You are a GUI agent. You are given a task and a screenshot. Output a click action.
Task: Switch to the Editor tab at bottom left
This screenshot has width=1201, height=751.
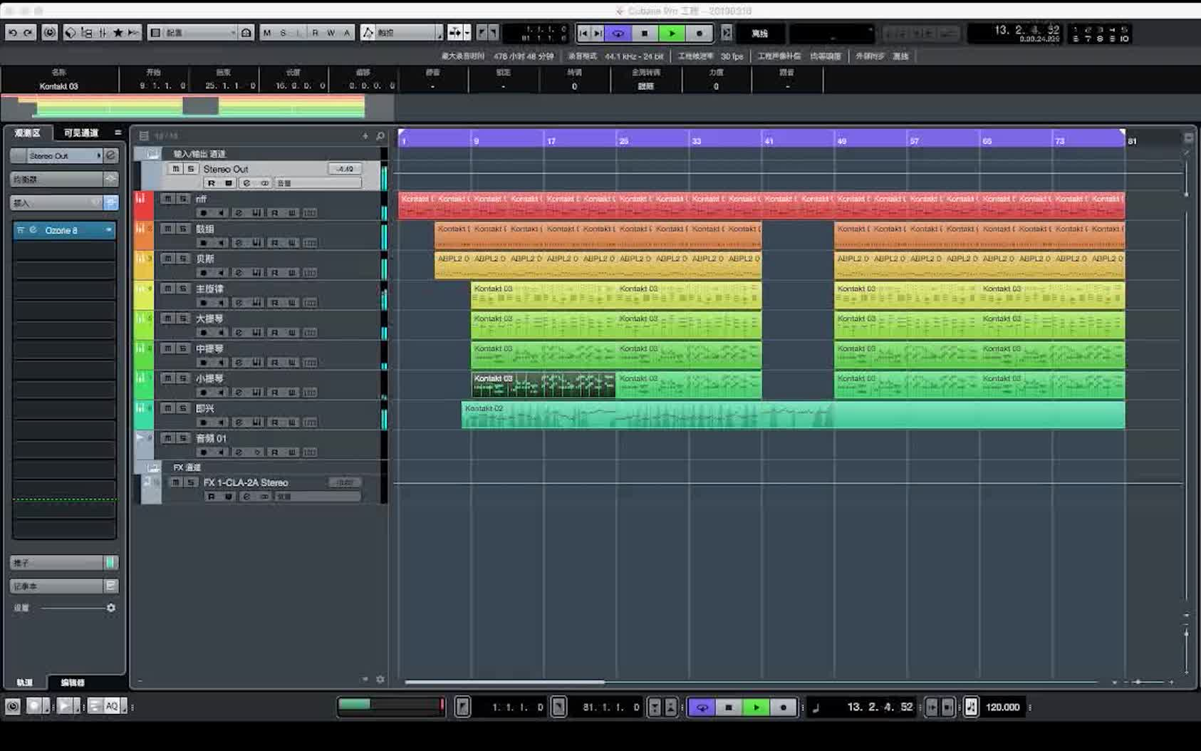click(73, 682)
